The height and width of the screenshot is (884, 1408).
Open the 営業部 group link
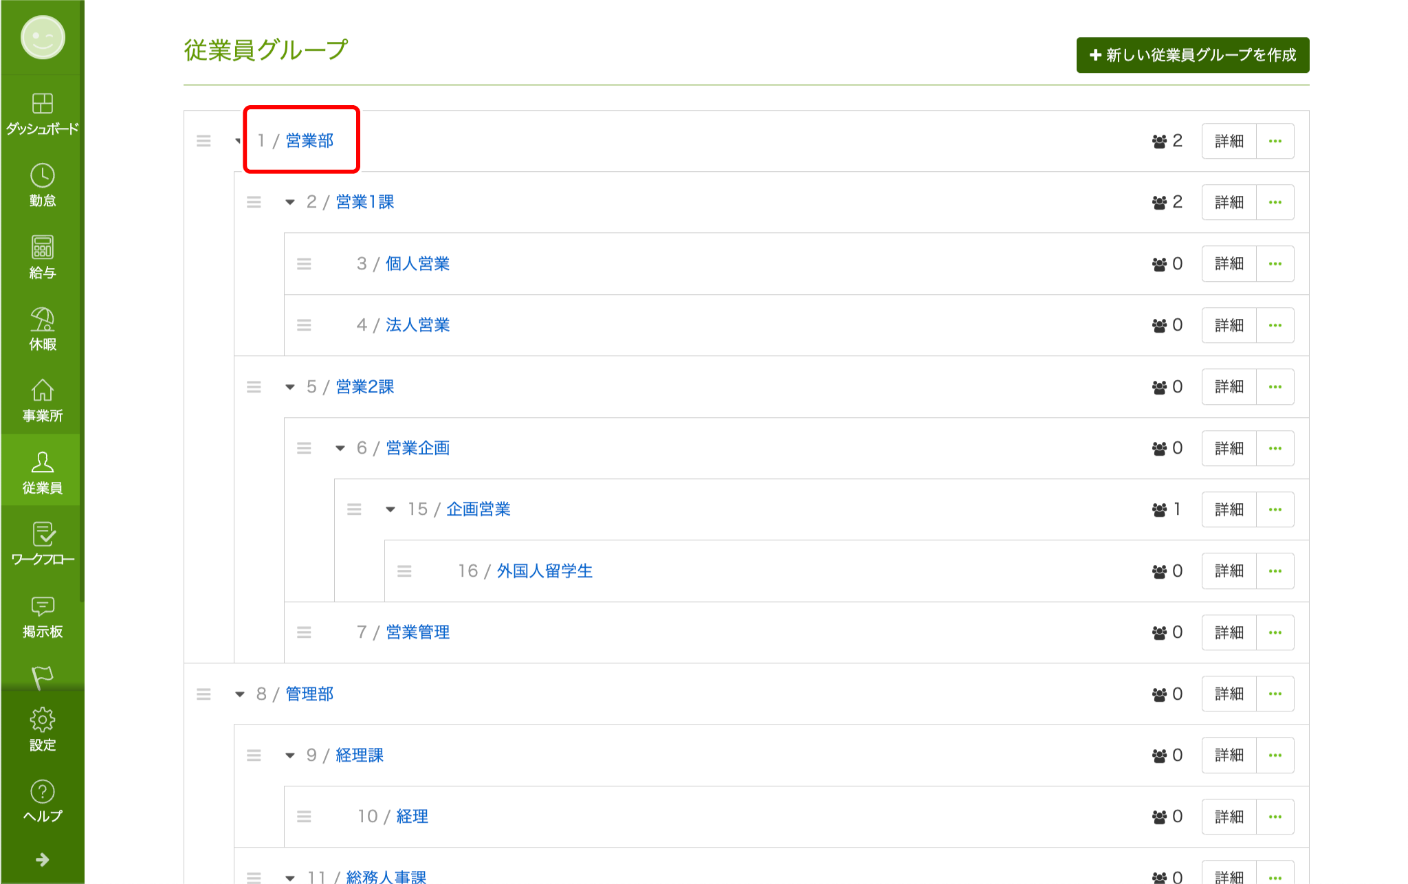click(x=309, y=141)
